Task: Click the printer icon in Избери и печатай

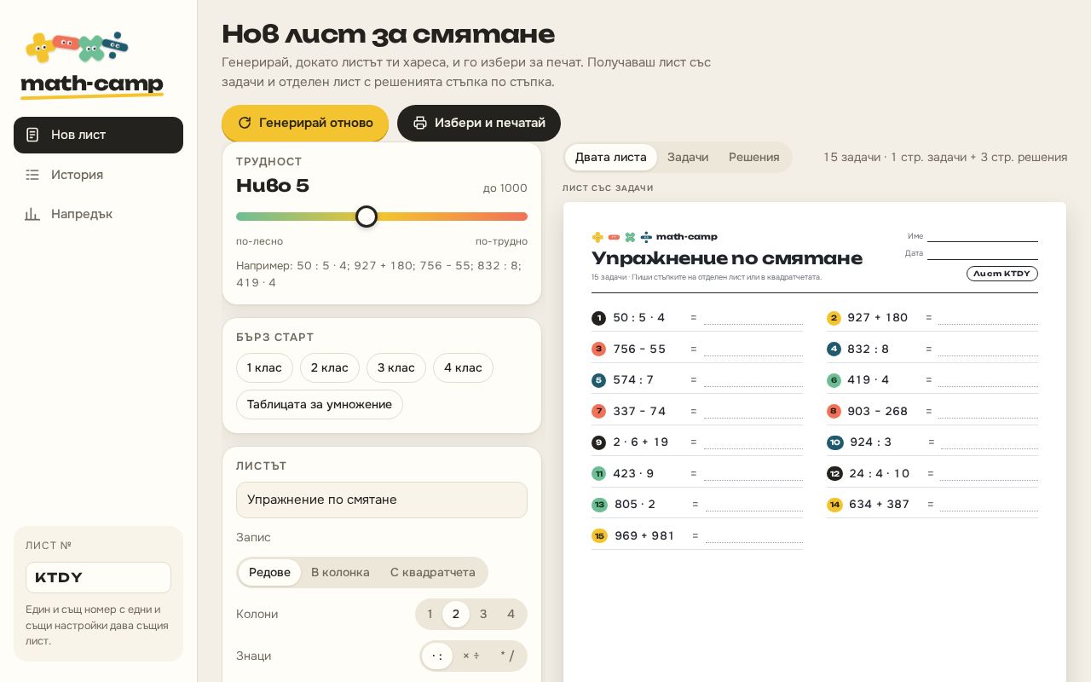Action: tap(420, 123)
